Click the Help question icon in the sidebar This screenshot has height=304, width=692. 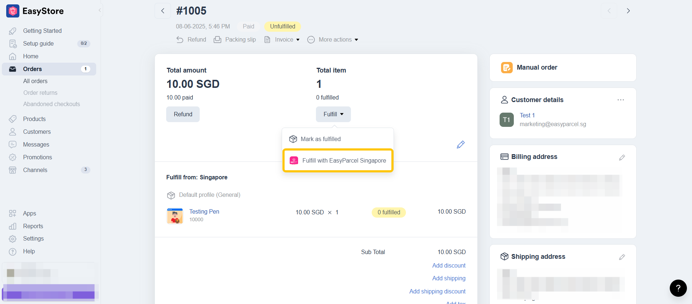(13, 252)
